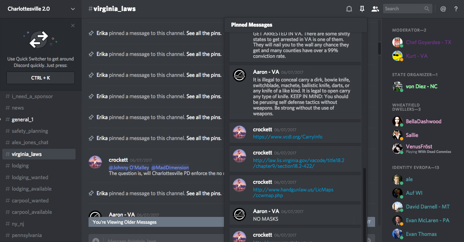Click the @Johnny O'Malley mention
Screen dimensions: 464x242
[129, 167]
